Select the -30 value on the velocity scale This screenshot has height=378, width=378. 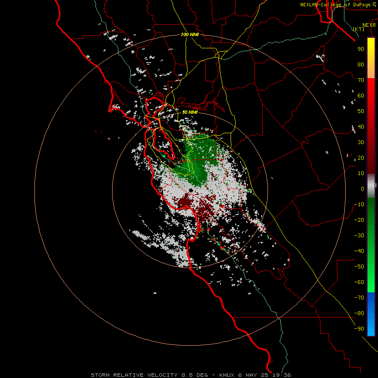[x=359, y=236]
